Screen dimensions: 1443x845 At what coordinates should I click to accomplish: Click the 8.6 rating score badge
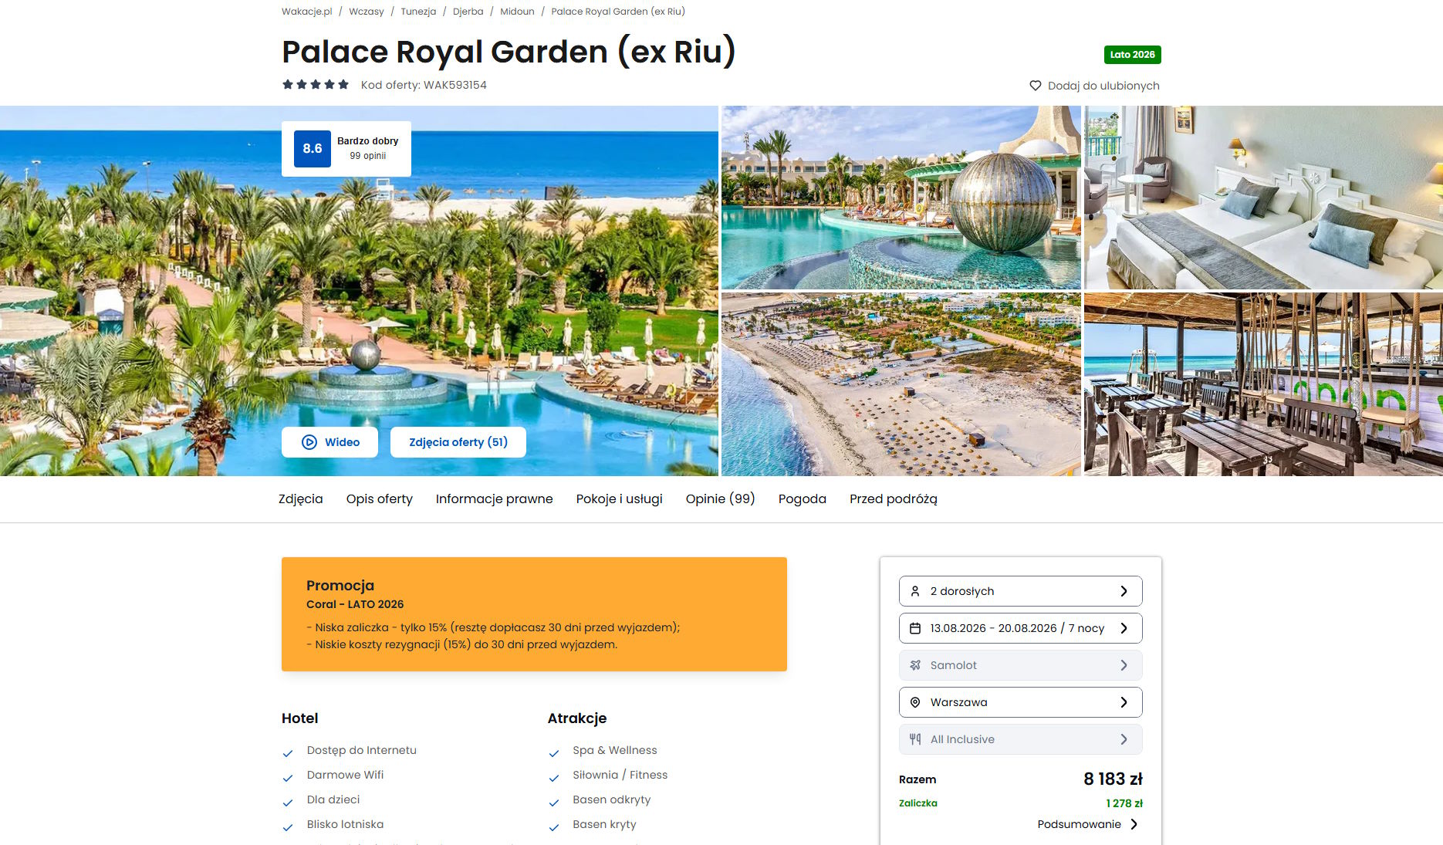[313, 149]
